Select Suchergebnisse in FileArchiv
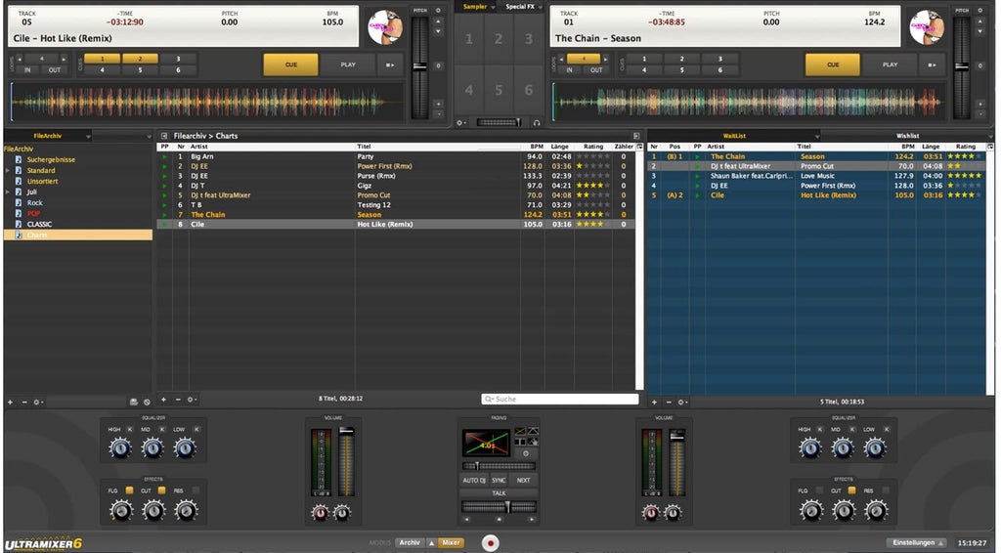This screenshot has width=1001, height=553. (x=51, y=160)
